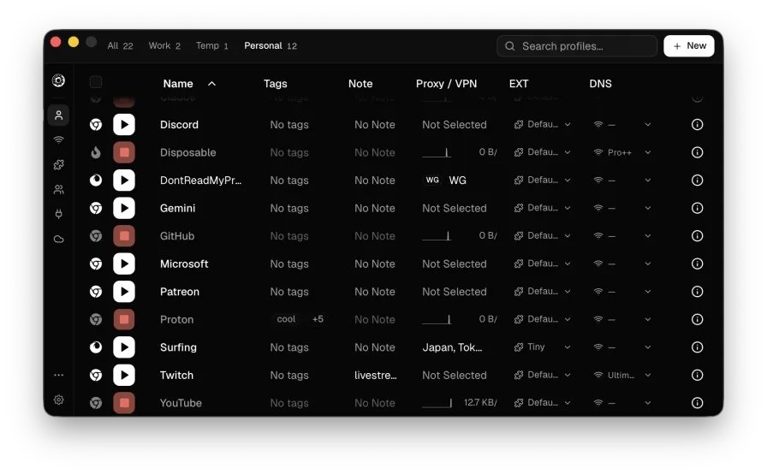Launch the Gemini profile
The height and width of the screenshot is (474, 767).
coord(124,208)
